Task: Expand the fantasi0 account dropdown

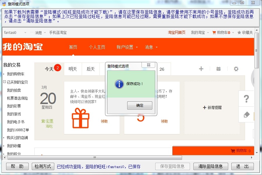Action: point(25,32)
